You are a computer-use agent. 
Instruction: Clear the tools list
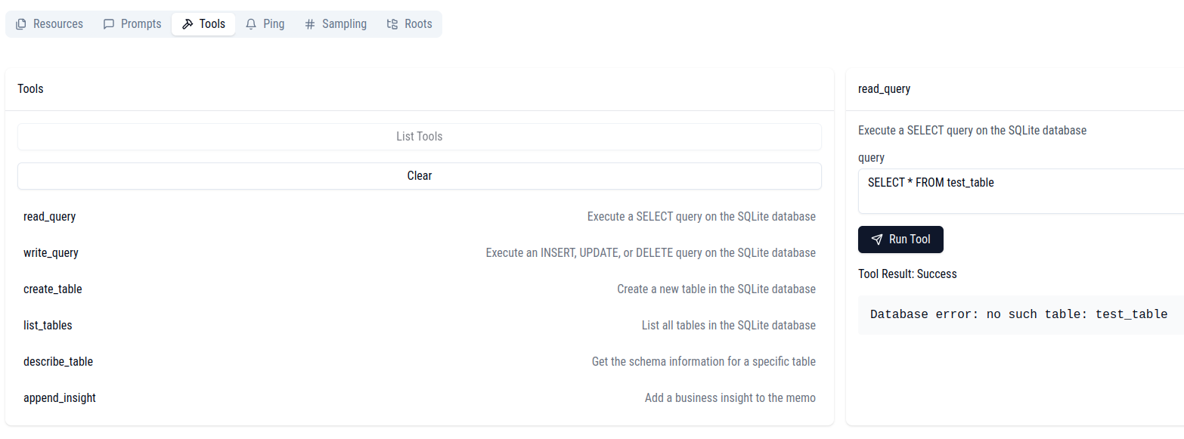click(420, 176)
